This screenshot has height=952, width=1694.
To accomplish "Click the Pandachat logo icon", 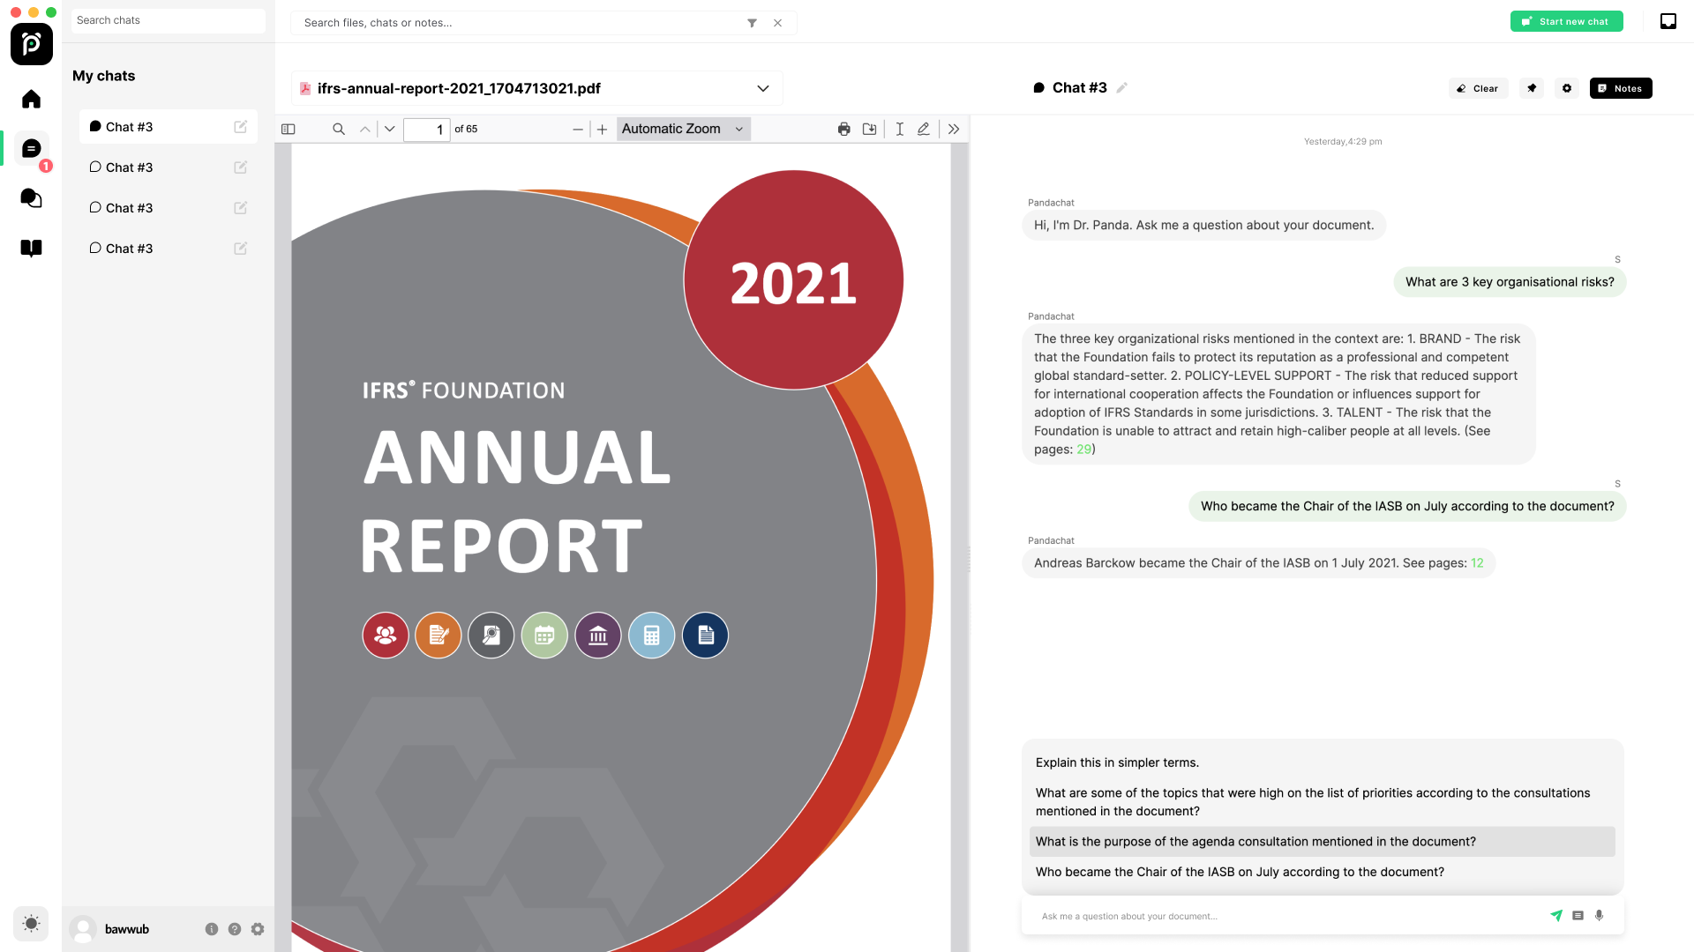I will pyautogui.click(x=32, y=44).
